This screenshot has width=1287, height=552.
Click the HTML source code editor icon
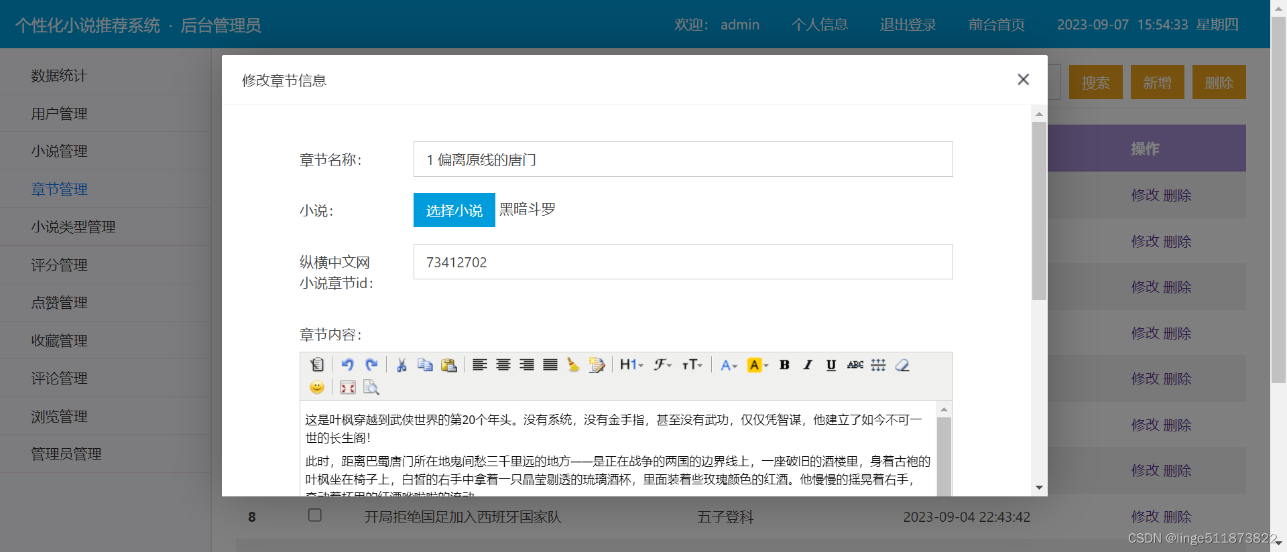pos(317,364)
